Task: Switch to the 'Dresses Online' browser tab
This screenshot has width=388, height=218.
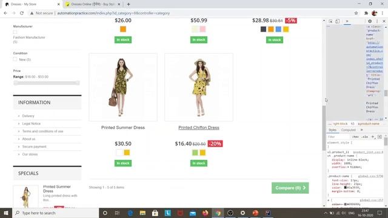Action: coord(93,4)
